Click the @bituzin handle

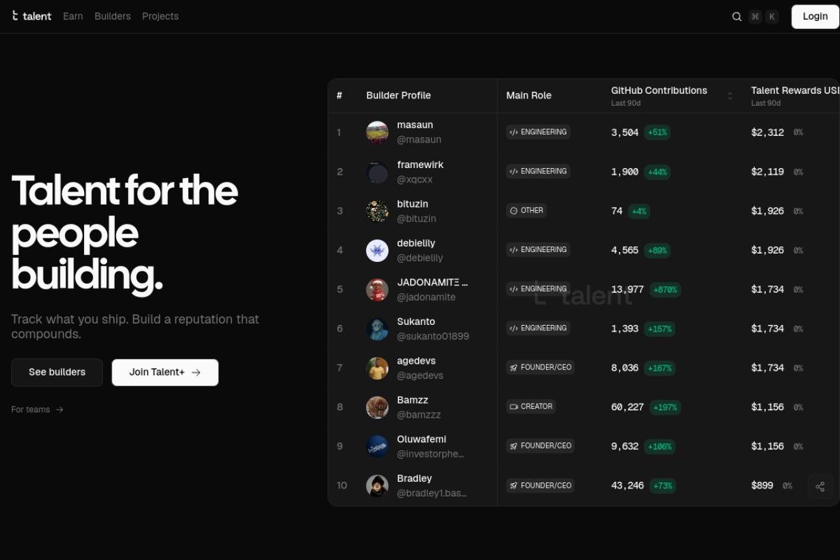[x=417, y=219]
